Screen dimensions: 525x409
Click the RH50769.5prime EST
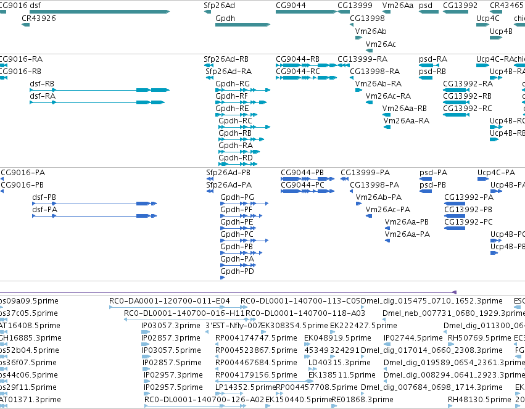[450, 344]
